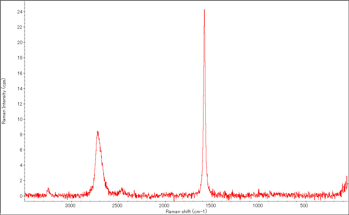Click the apex of the tallest peak near 1580
Viewport: 349px width, 215px height.
click(204, 10)
